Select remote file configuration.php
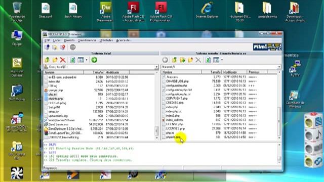 177,85
